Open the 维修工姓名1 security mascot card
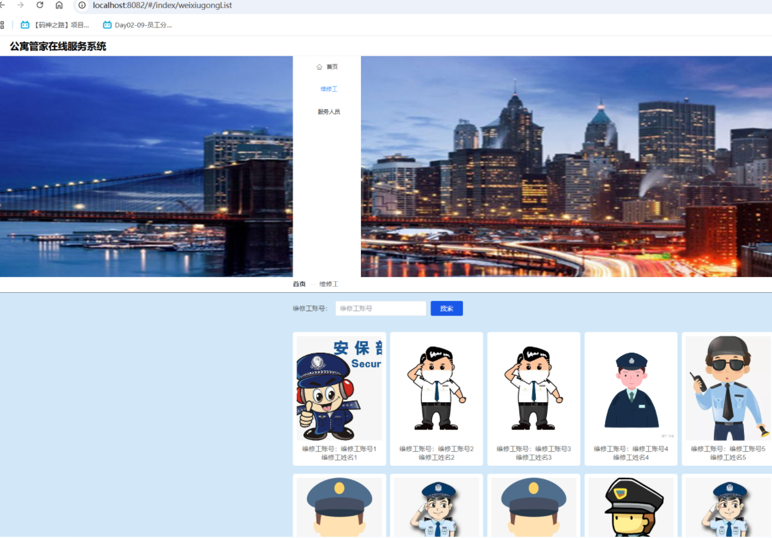The height and width of the screenshot is (538, 772). click(339, 399)
